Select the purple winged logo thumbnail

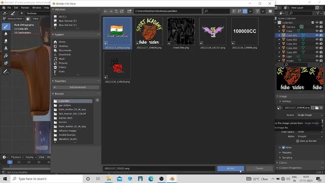pyautogui.click(x=213, y=33)
